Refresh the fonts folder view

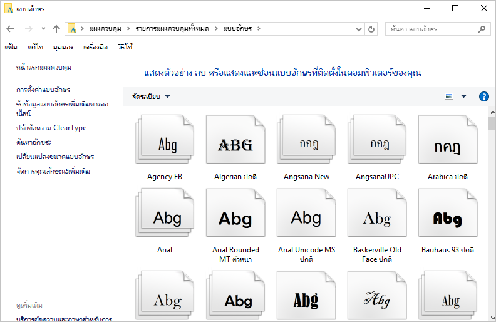[371, 29]
